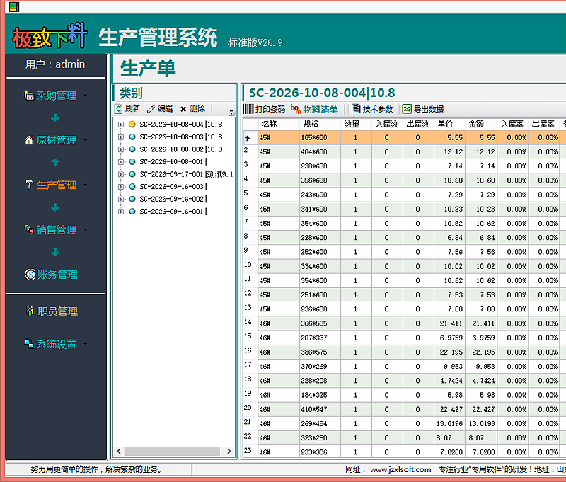This screenshot has height=482, width=566.
Task: Click the 技术参数 document icon
Action: [x=356, y=109]
